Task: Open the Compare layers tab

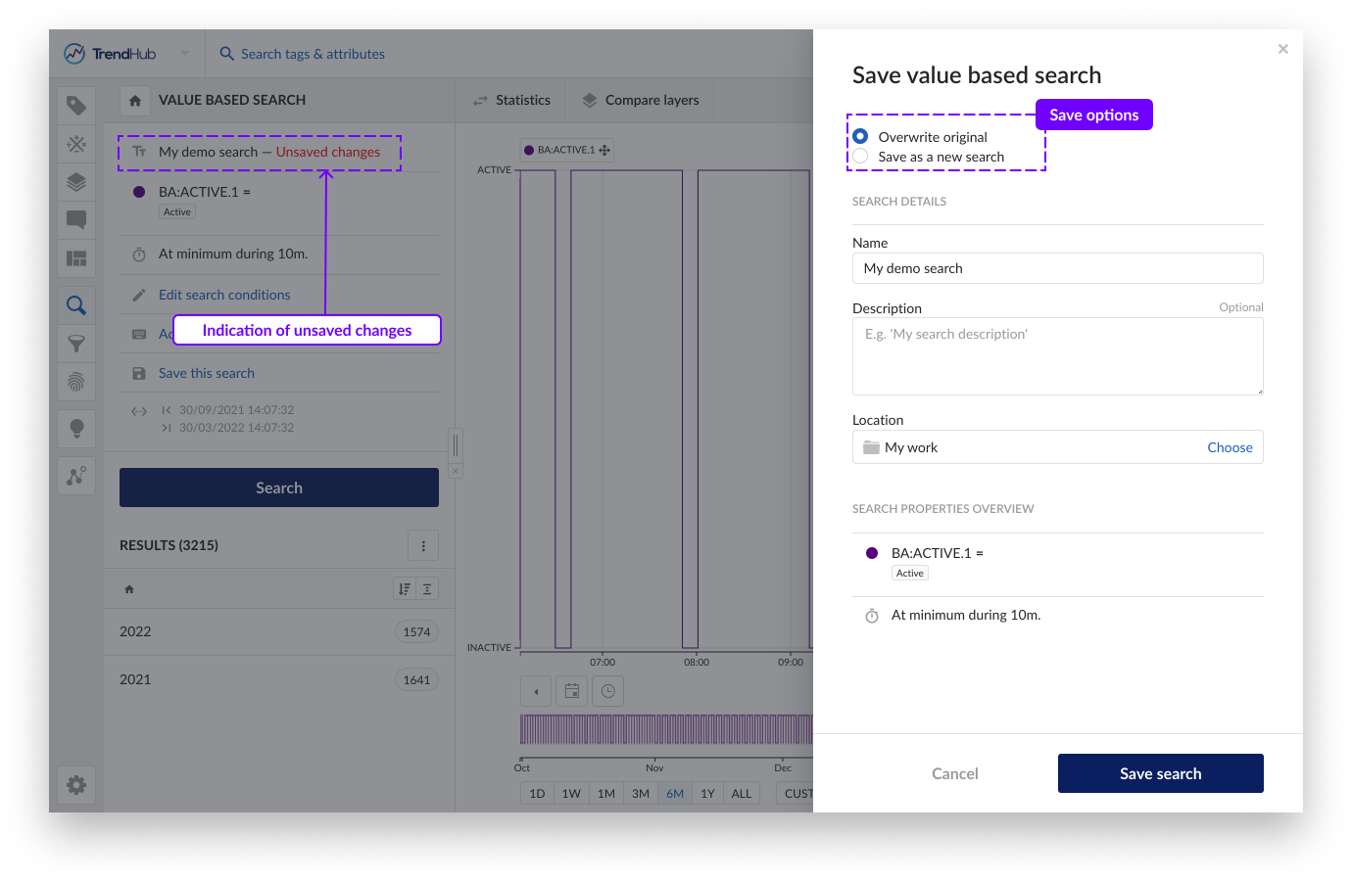Action: (641, 100)
